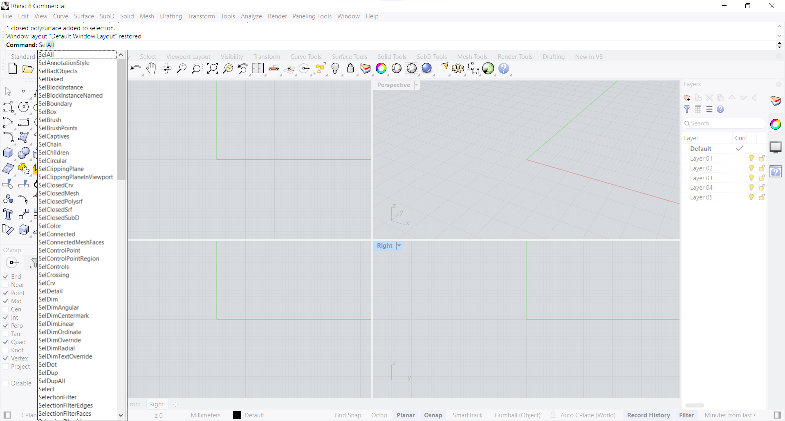Expand the Right viewport title menu arrow
Screen dimensions: 785x421
pyautogui.click(x=399, y=246)
